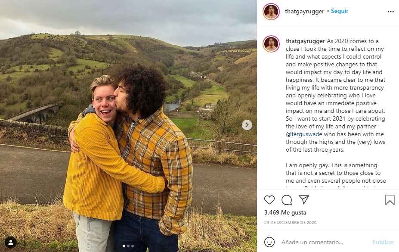Open the emoji picker smiley icon

pos(269,242)
